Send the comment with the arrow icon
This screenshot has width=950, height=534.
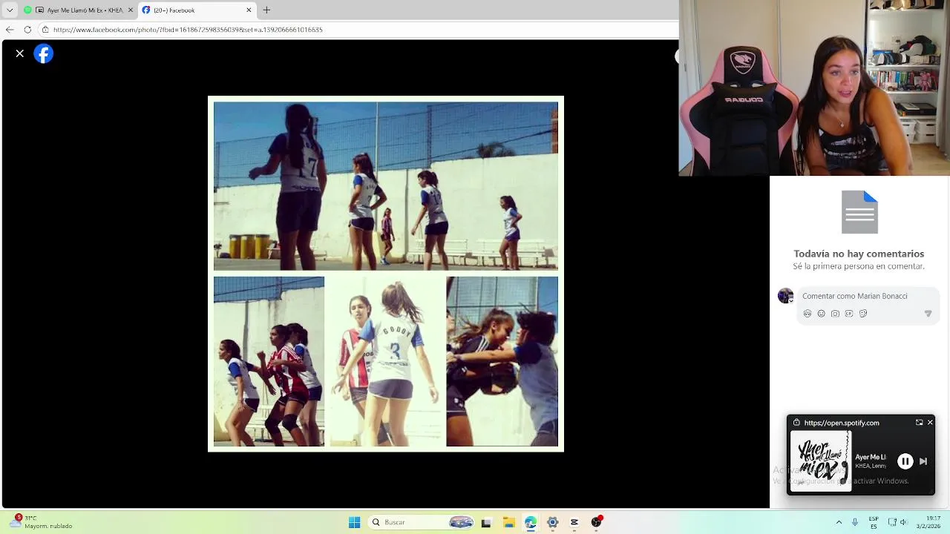(x=928, y=314)
